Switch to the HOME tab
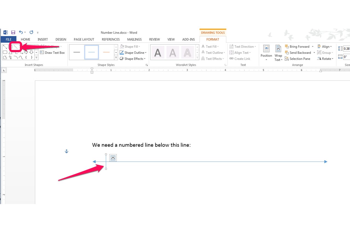The height and width of the screenshot is (233, 350). click(x=26, y=39)
